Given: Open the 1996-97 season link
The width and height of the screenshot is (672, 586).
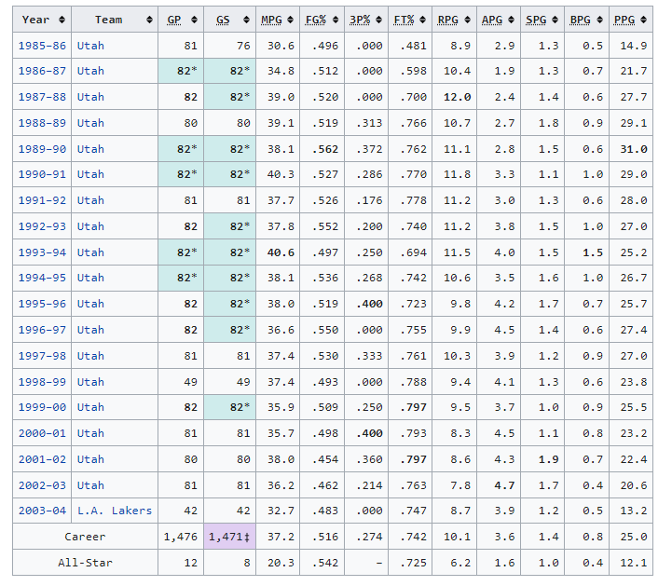Looking at the screenshot, I should [x=42, y=331].
